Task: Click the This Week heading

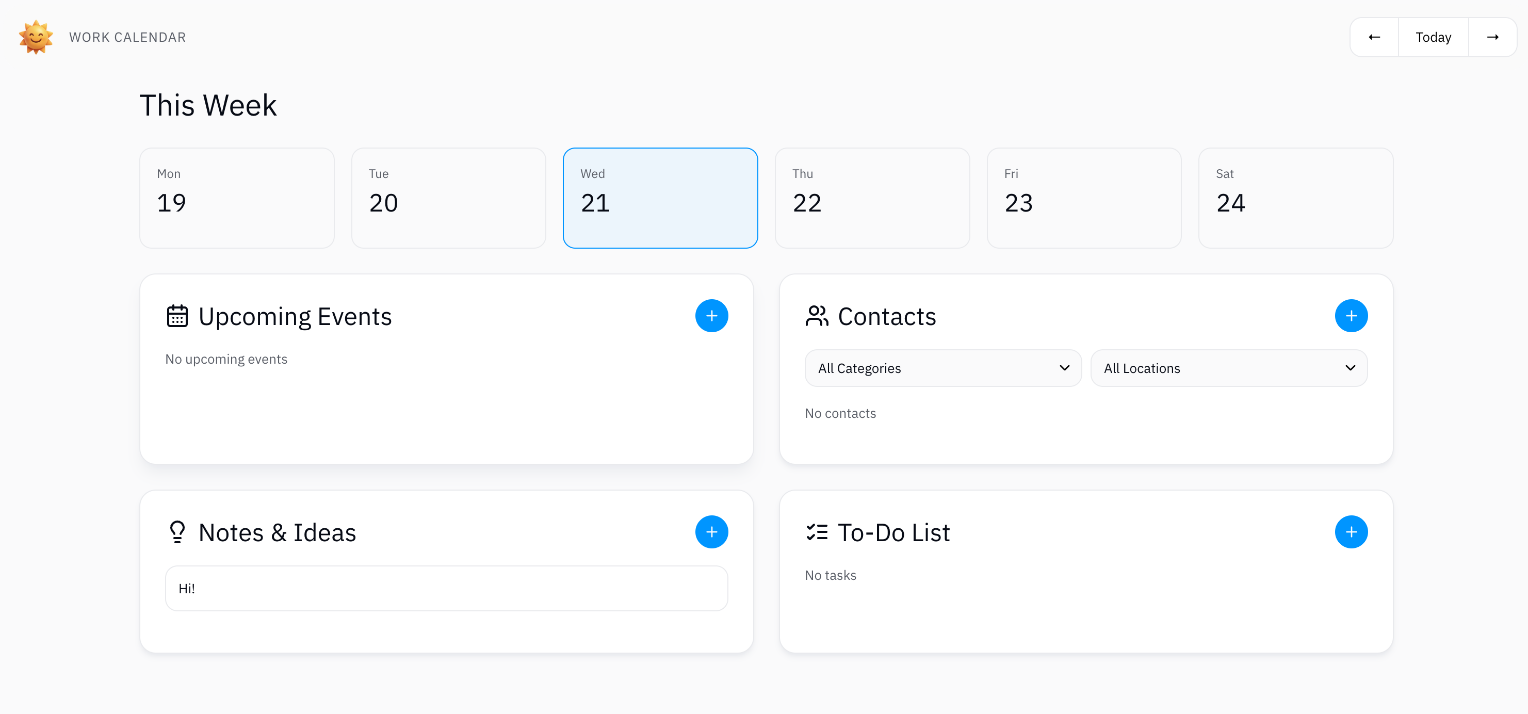Action: click(x=208, y=106)
